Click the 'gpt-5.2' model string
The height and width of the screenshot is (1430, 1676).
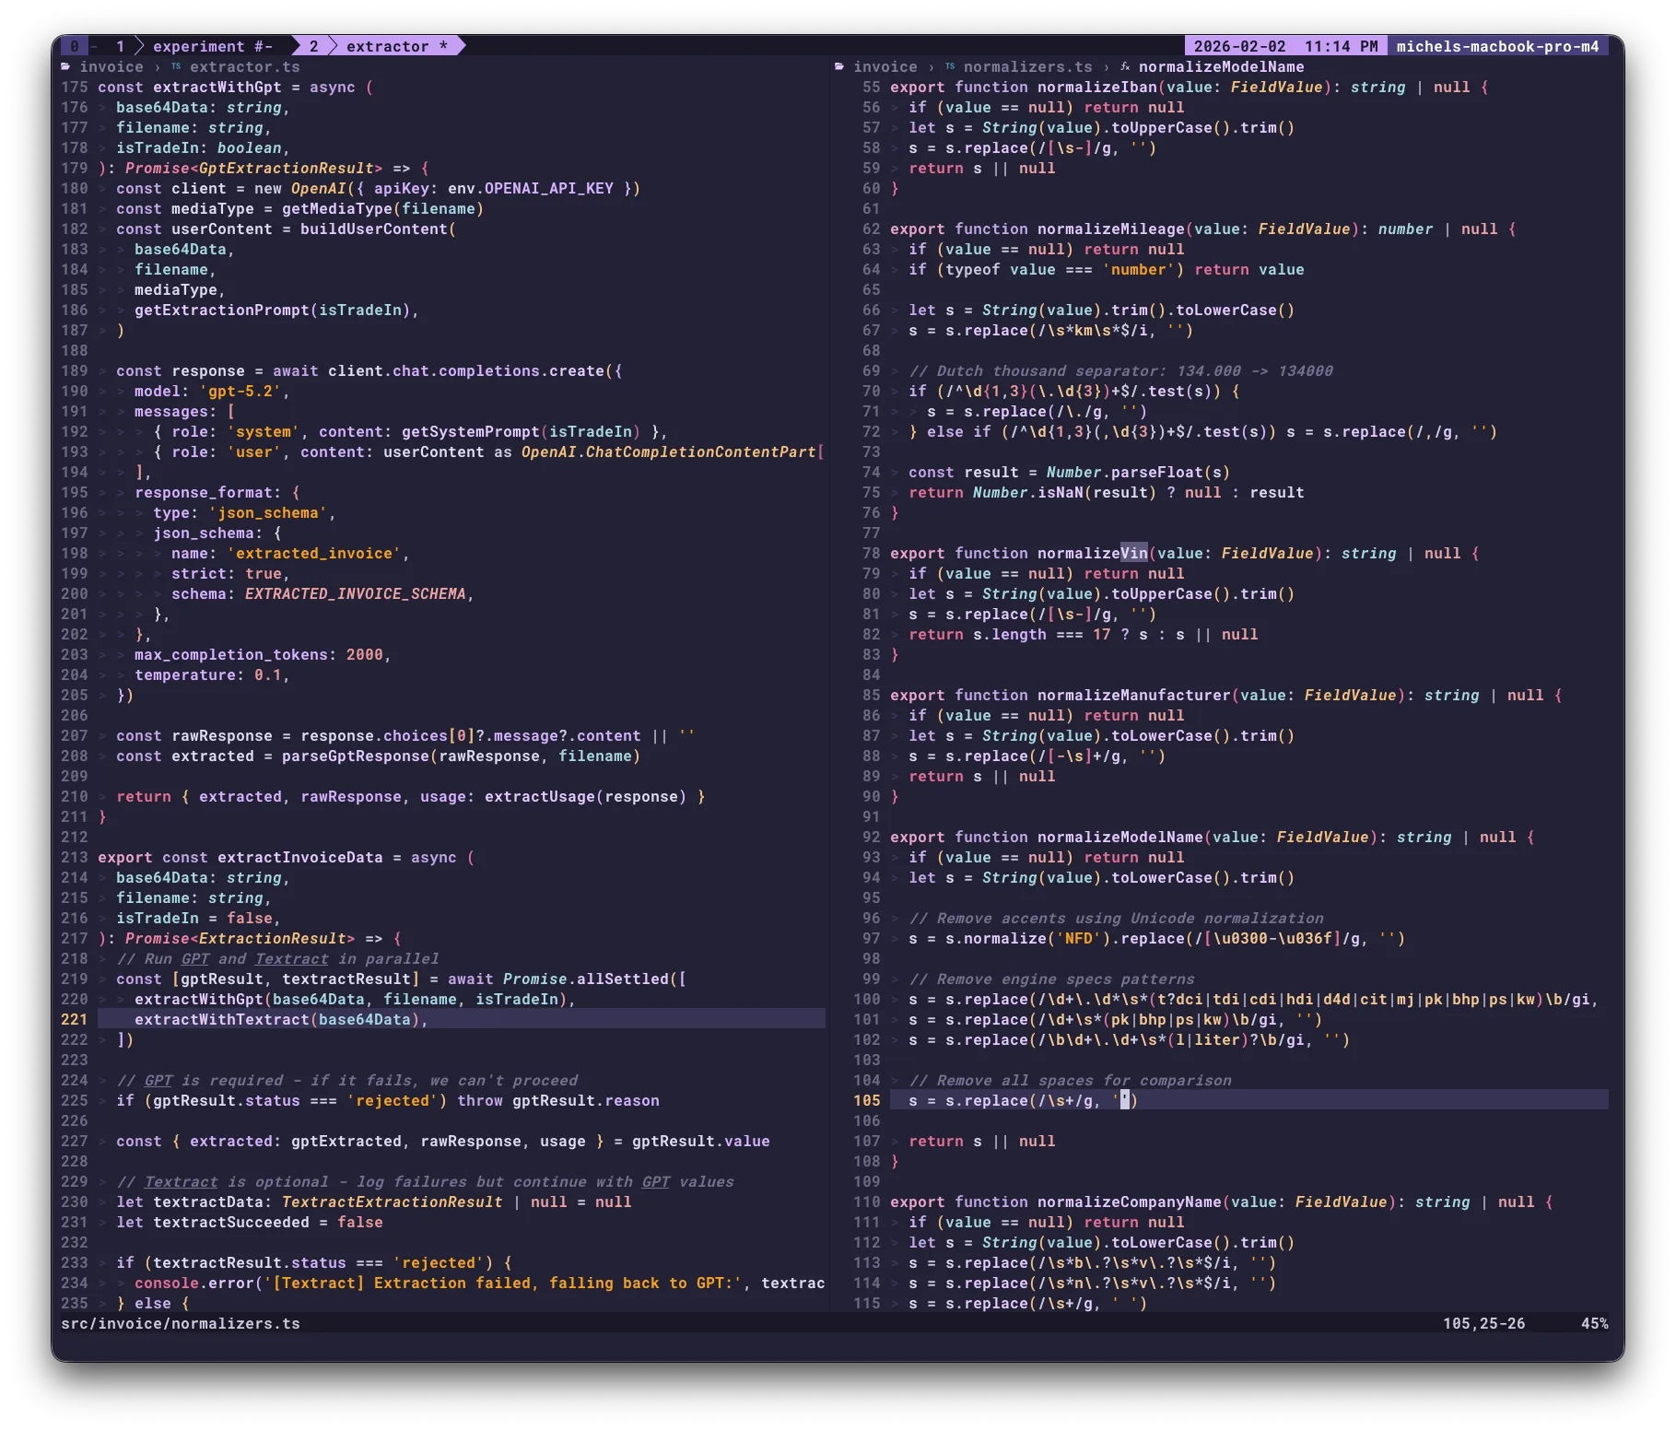[x=240, y=391]
